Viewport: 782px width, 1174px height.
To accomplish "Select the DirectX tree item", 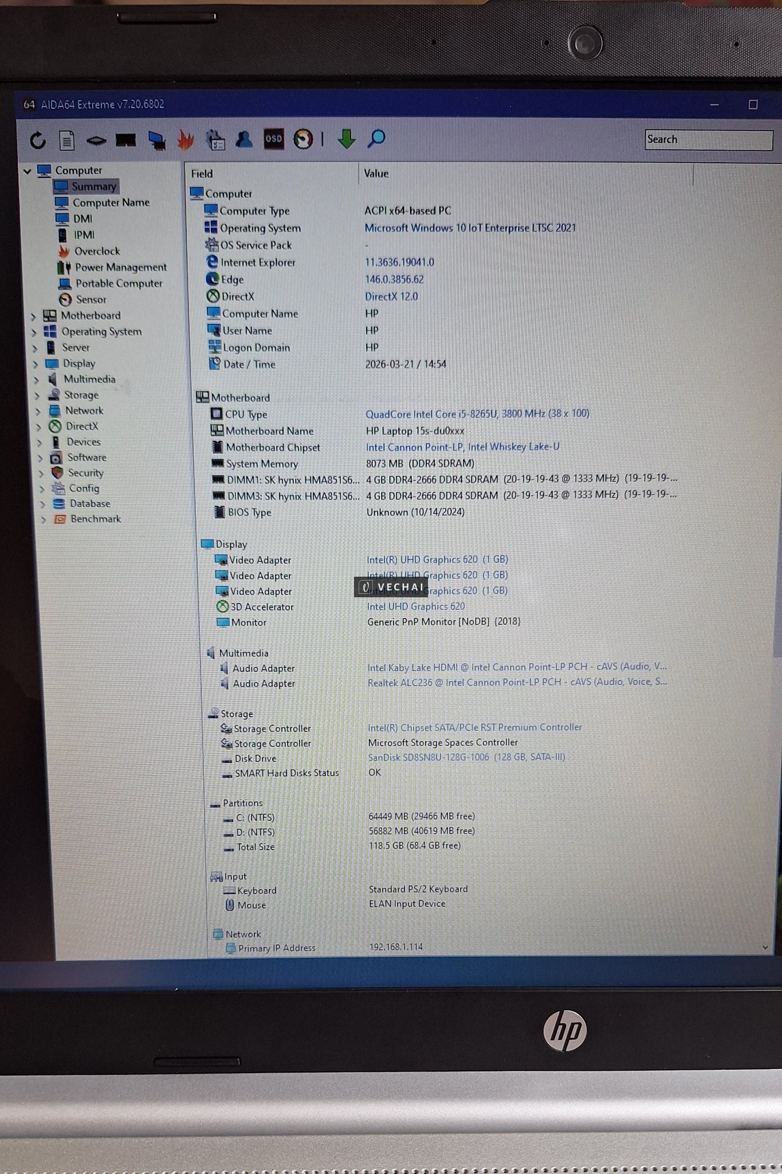I will [82, 426].
